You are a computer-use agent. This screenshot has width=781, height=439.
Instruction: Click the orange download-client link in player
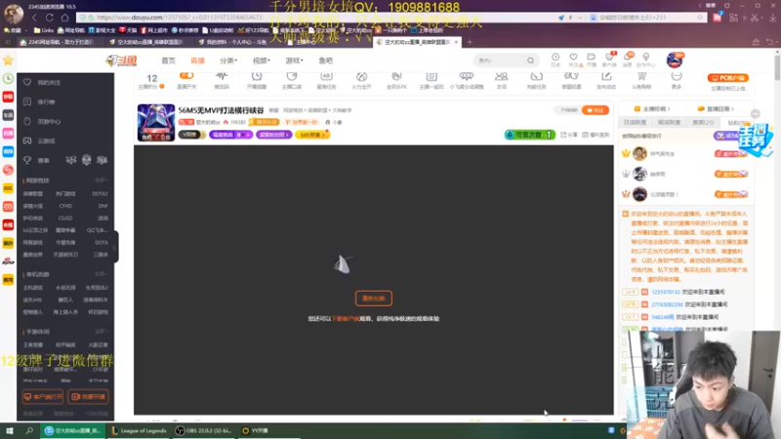346,319
